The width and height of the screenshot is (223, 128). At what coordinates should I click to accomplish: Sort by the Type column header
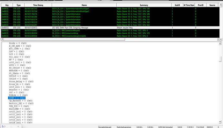(x=19, y=5)
